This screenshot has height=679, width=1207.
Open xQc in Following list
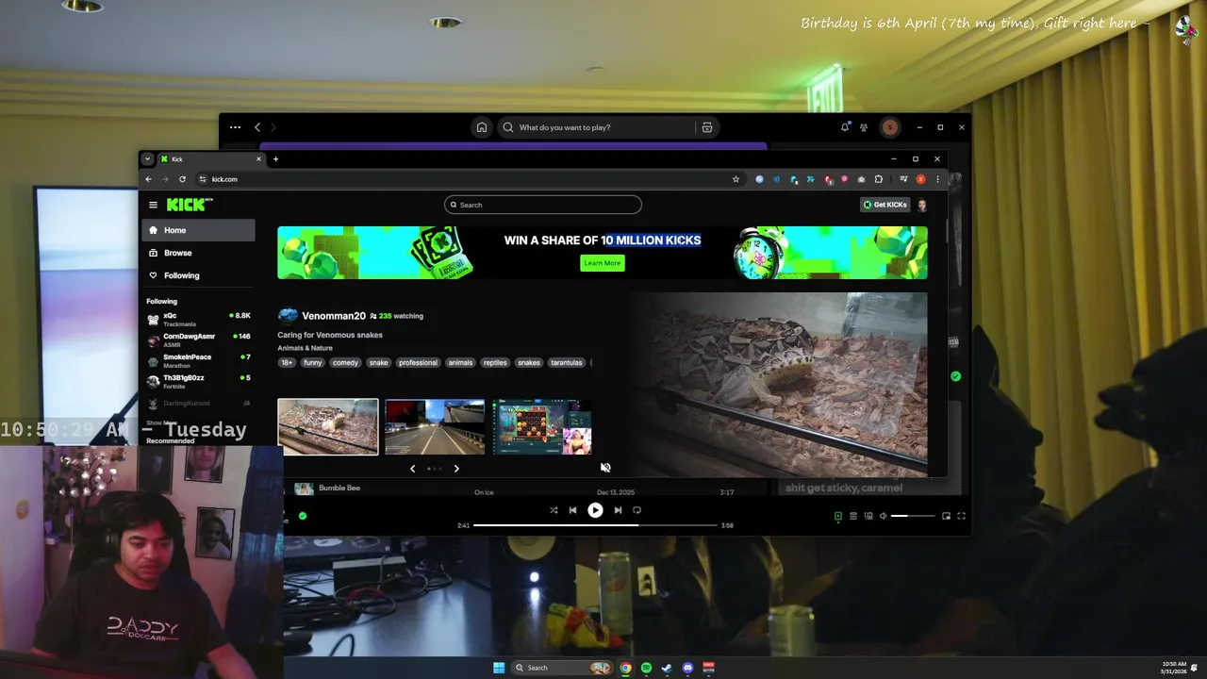198,320
